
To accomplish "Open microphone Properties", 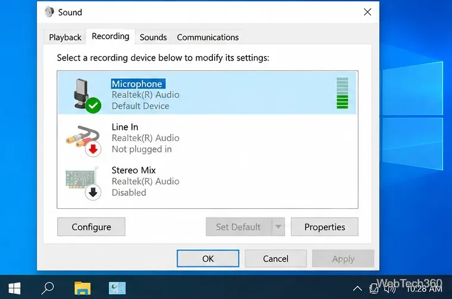I will click(x=325, y=227).
